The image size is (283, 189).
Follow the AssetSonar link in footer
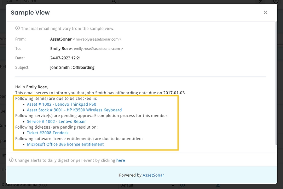[x=153, y=175]
